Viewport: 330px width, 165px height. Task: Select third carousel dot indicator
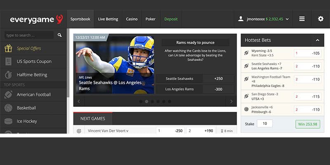[x=152, y=101]
